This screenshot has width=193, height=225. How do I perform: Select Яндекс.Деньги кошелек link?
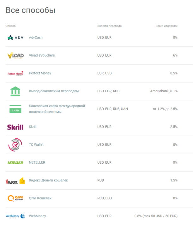[x=48, y=180]
